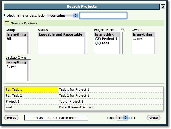The height and width of the screenshot is (129, 171).
Task: Click 'Default Parent Project' description
Action: pos(76,107)
